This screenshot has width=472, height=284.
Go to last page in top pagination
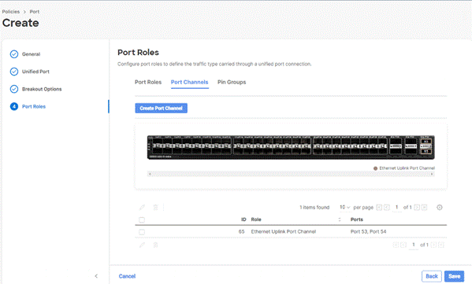pos(425,208)
